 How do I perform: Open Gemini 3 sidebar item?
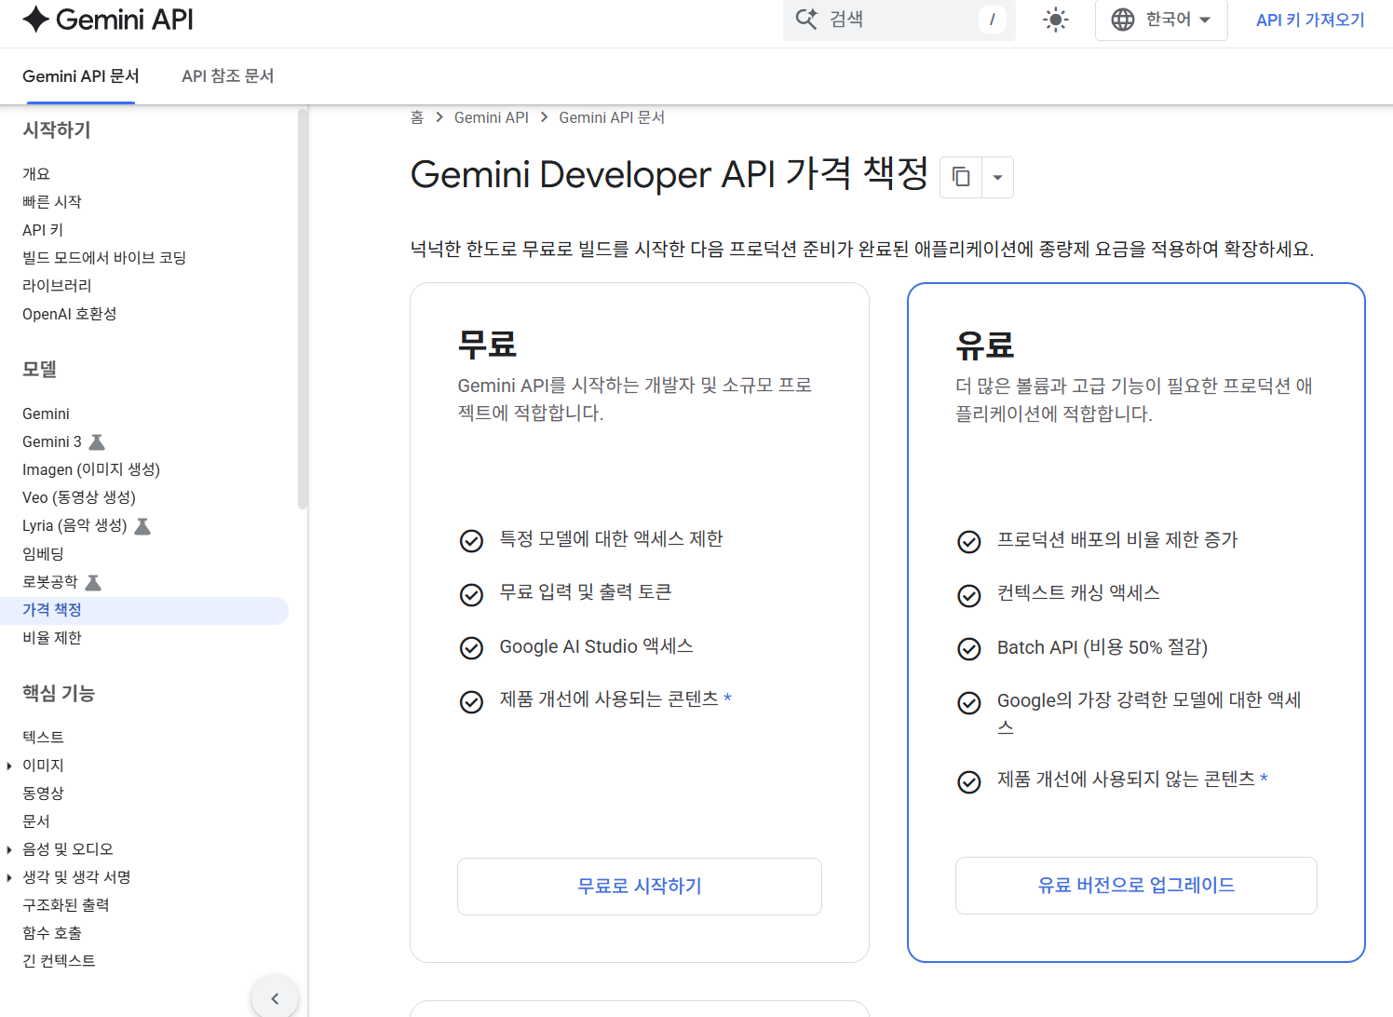click(x=52, y=441)
